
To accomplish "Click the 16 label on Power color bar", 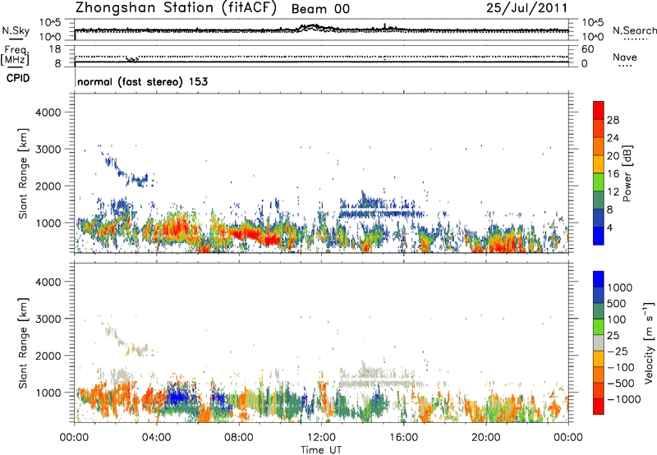I will click(x=613, y=174).
